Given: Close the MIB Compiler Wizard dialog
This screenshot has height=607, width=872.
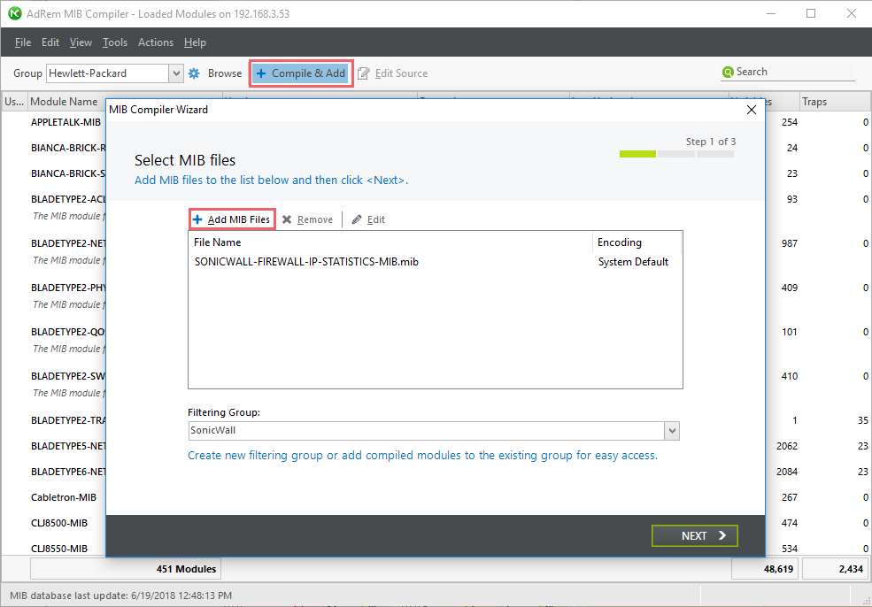Looking at the screenshot, I should coord(752,110).
